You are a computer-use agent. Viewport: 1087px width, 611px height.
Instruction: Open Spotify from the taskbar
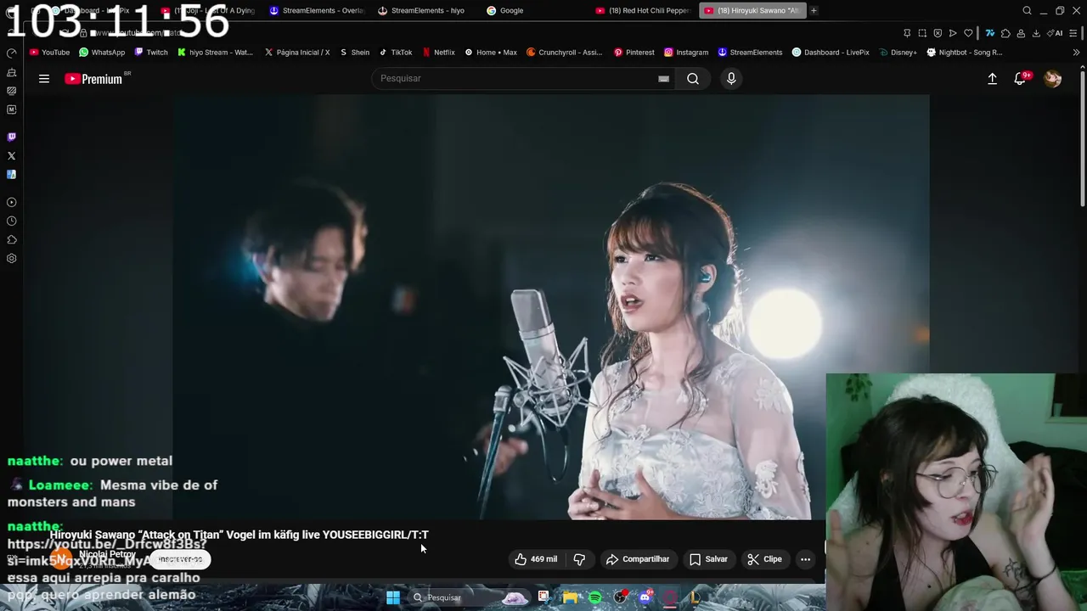coord(595,597)
